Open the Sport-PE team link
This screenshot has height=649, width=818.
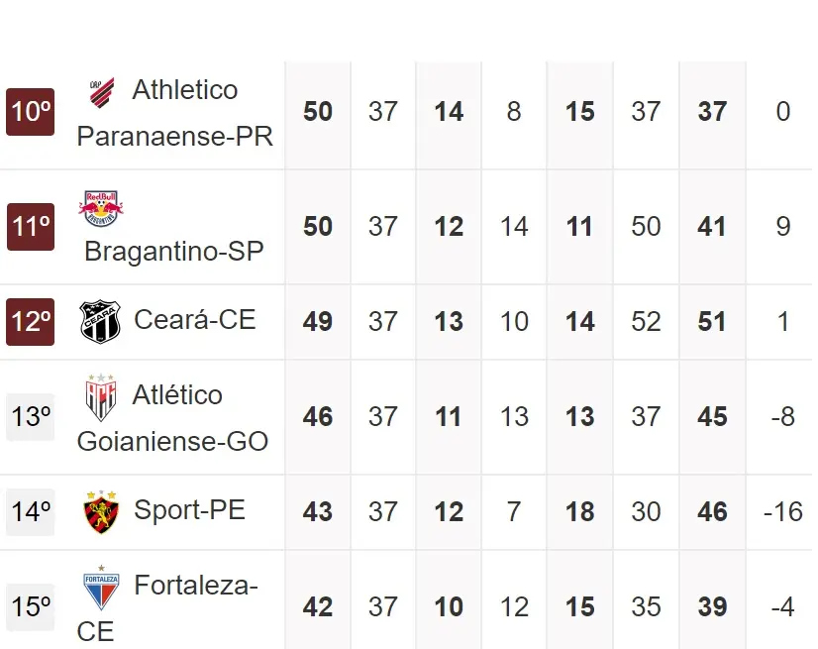click(189, 510)
